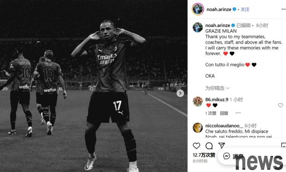This screenshot has height=172, width=286.
Task: Like the post with the heart icon
Action: click(x=196, y=146)
